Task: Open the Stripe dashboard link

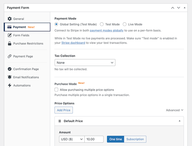Action: [73, 43]
